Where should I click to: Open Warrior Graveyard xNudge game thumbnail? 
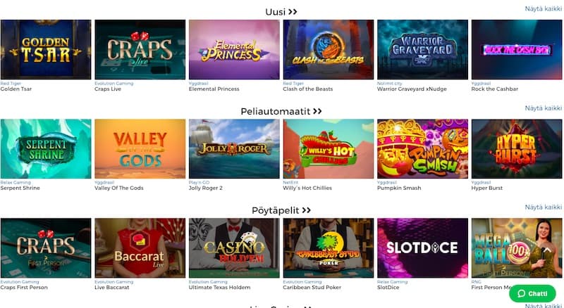[422, 49]
